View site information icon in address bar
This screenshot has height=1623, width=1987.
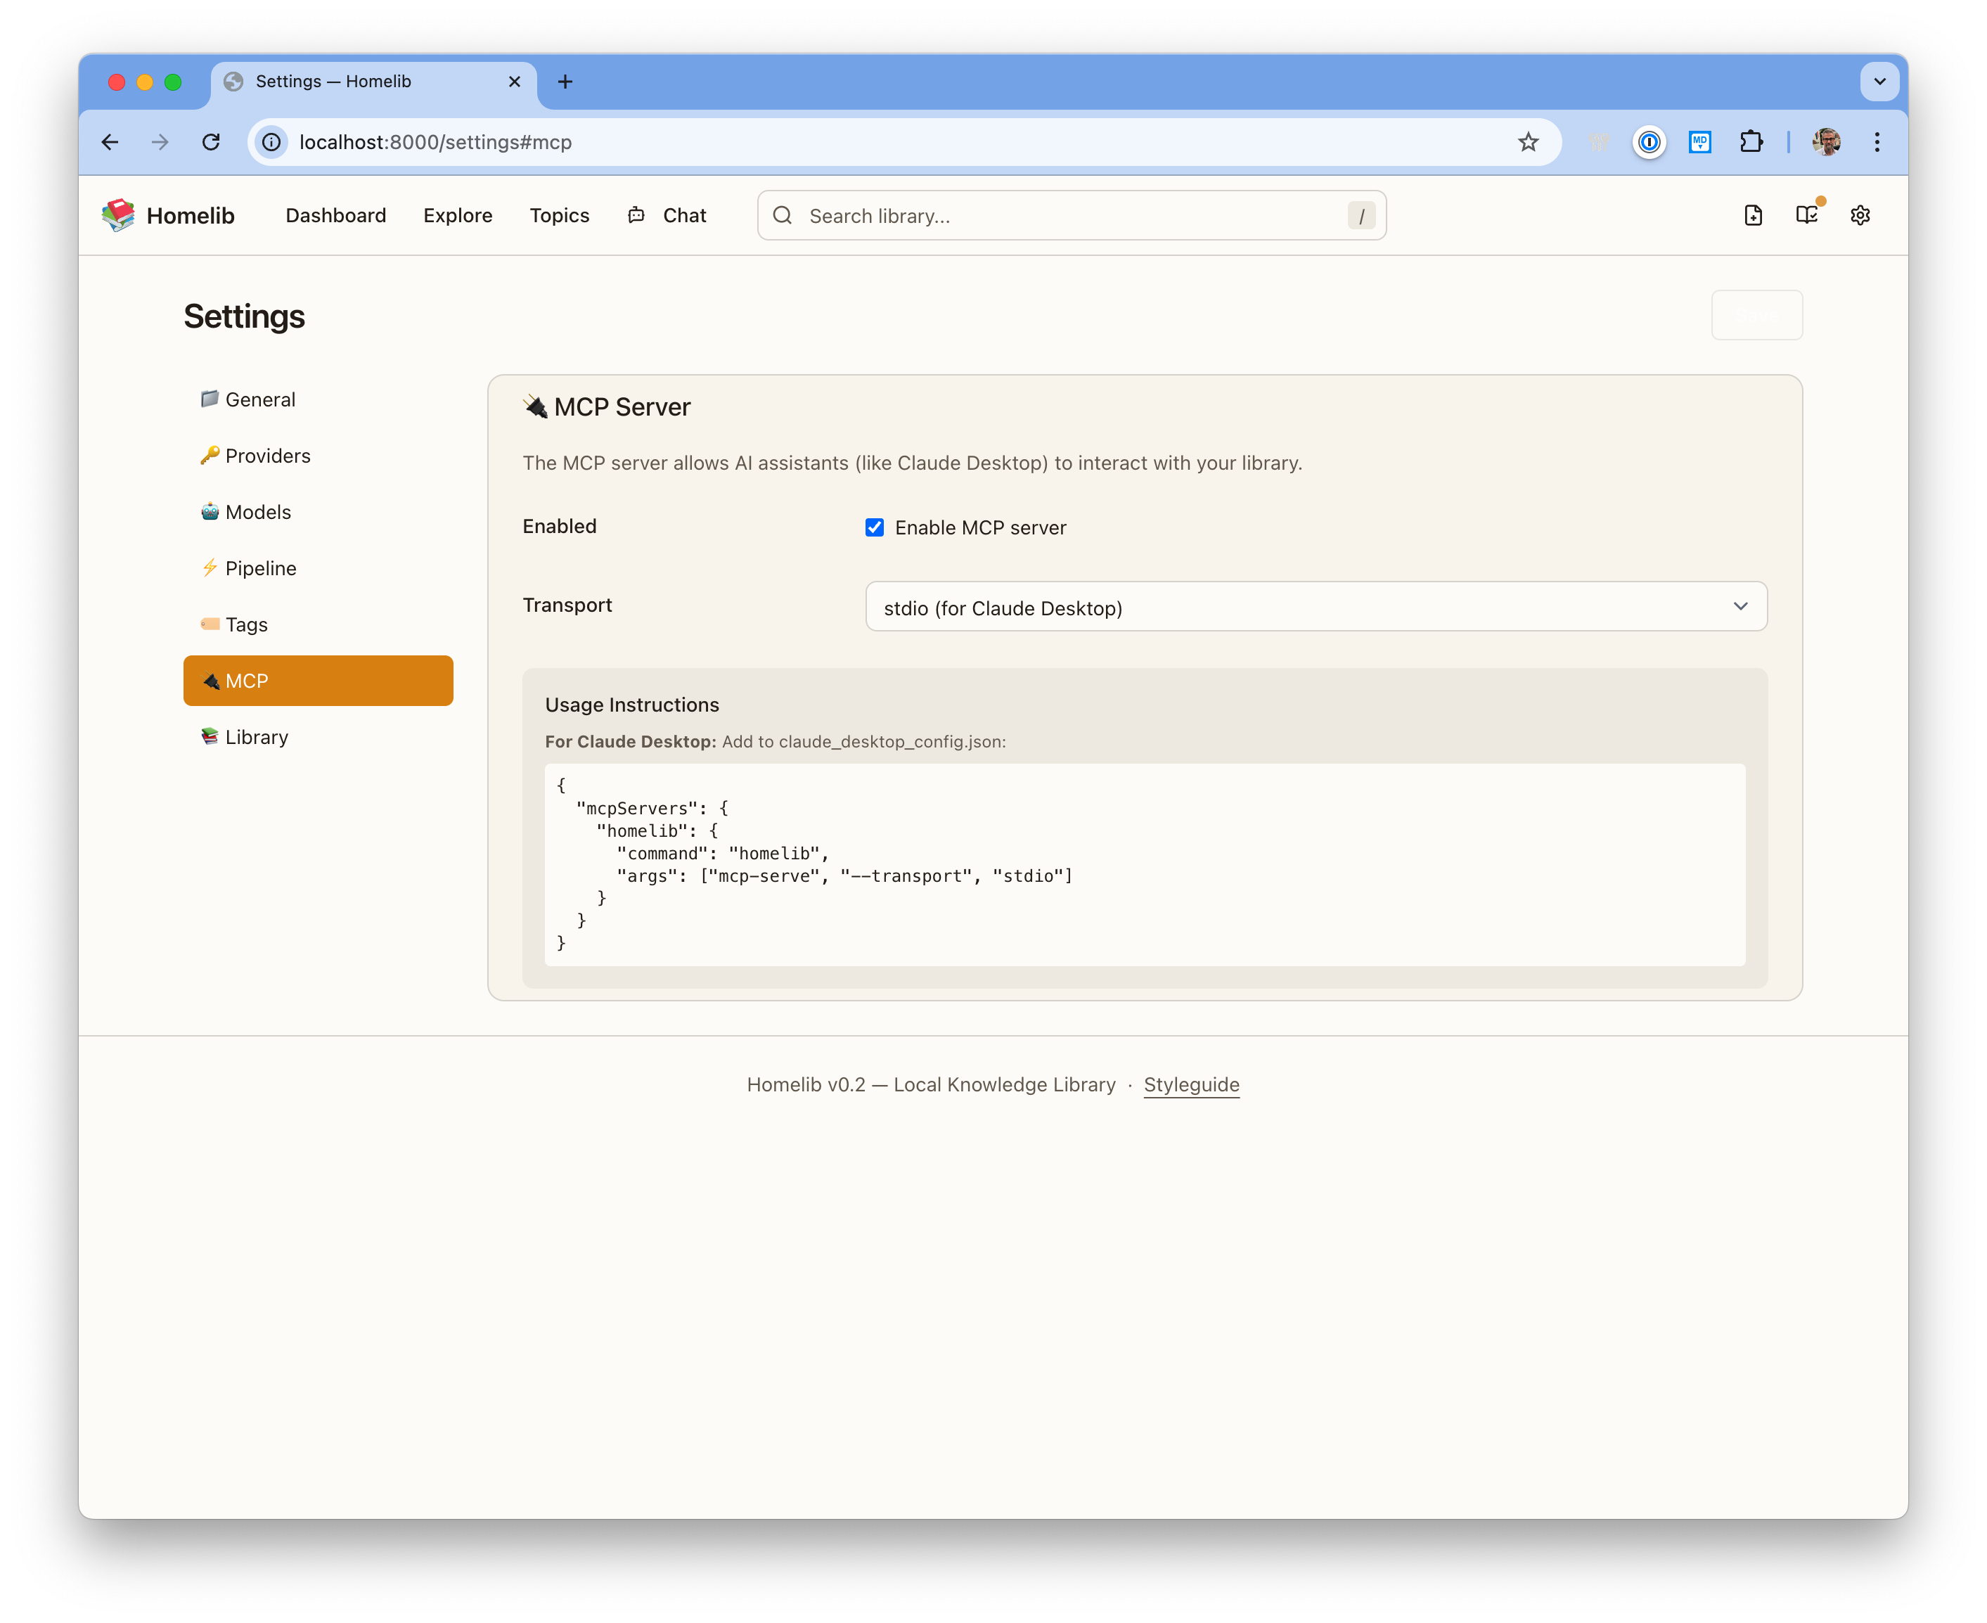point(271,142)
